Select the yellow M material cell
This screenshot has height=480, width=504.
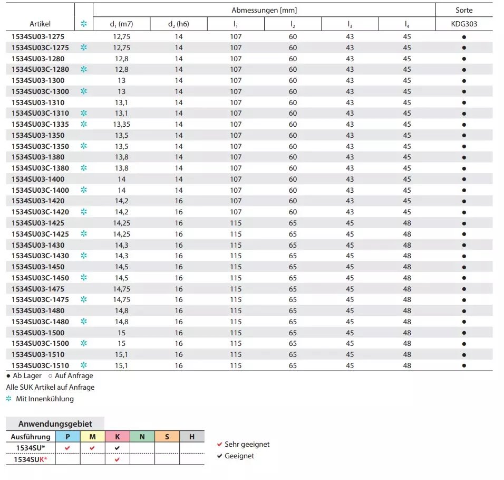pos(92,437)
